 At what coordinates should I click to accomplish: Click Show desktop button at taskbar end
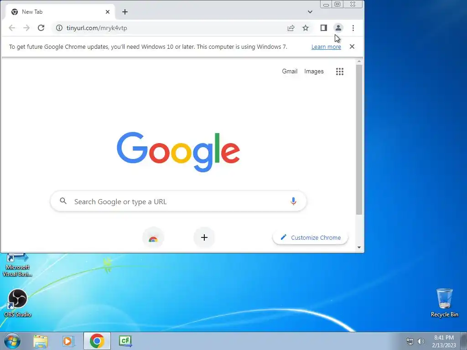click(464, 341)
